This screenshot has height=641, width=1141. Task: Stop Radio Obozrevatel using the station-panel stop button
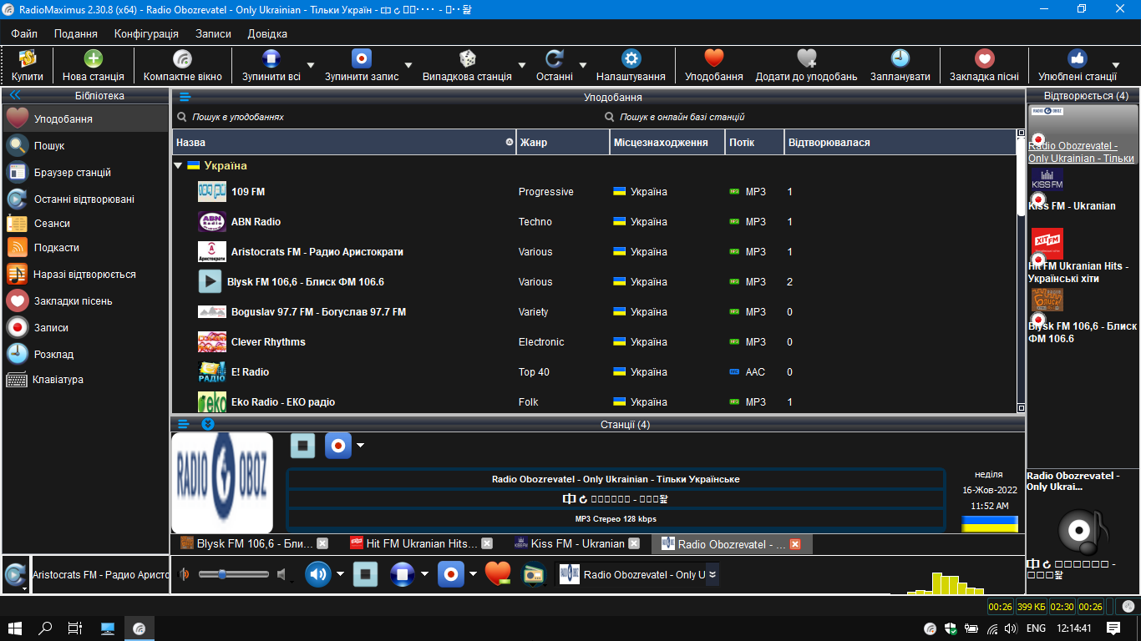pyautogui.click(x=303, y=446)
